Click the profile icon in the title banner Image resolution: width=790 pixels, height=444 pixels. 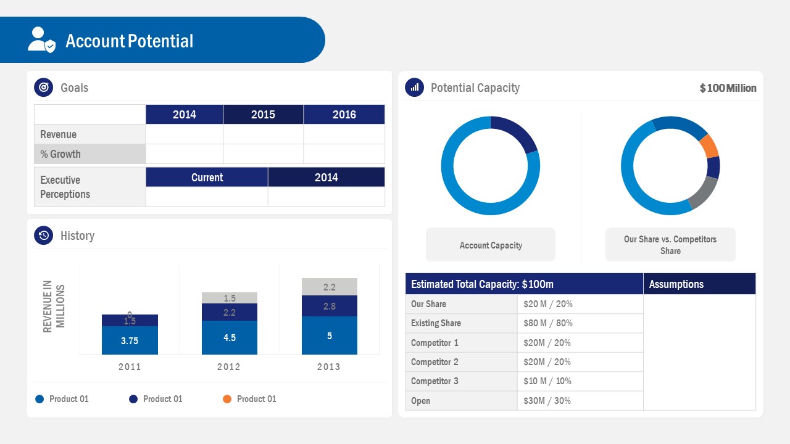(x=38, y=38)
